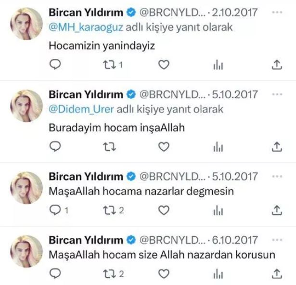Screen dimensions: 296x285
Task: Share the 'Buradayim hocam inşaAllah' tweet
Action: click(x=277, y=147)
